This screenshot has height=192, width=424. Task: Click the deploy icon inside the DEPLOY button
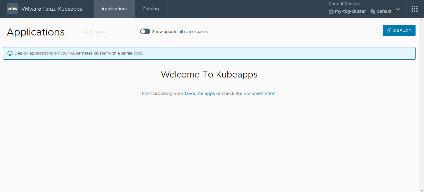[389, 30]
